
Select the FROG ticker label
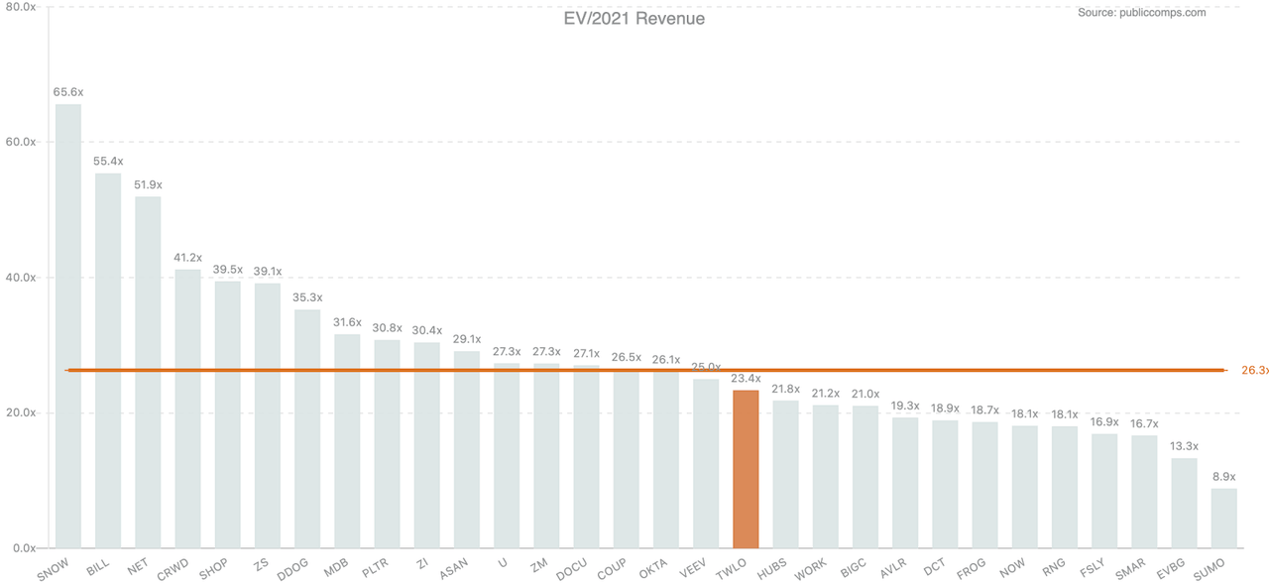972,569
